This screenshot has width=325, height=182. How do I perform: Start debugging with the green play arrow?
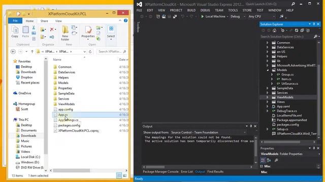pos(203,16)
